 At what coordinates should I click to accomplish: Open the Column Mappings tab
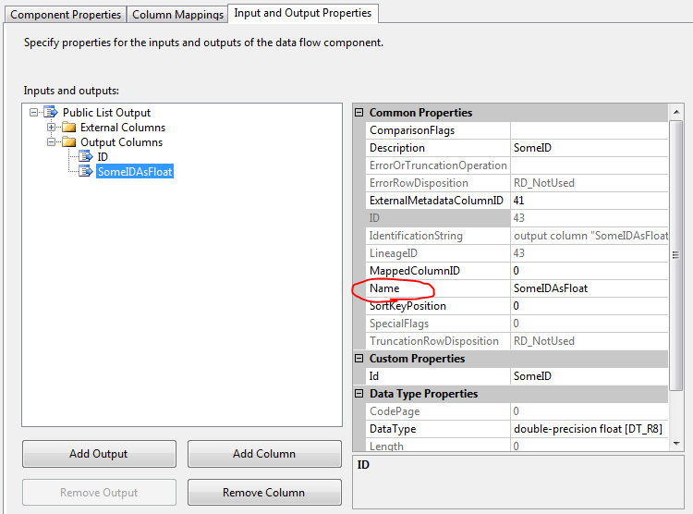click(177, 15)
